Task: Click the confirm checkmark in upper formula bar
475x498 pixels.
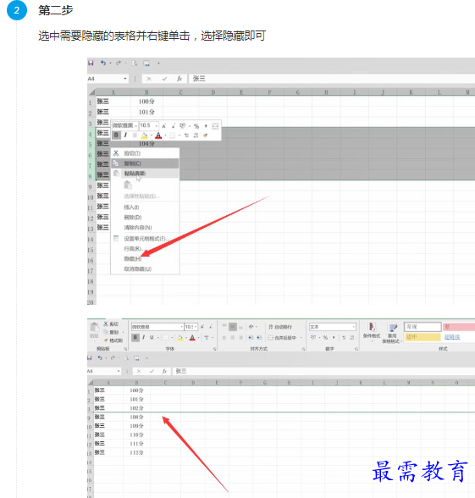Action: tap(164, 79)
